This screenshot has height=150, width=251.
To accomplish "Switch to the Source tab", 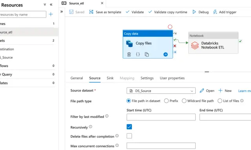I will click(95, 78).
